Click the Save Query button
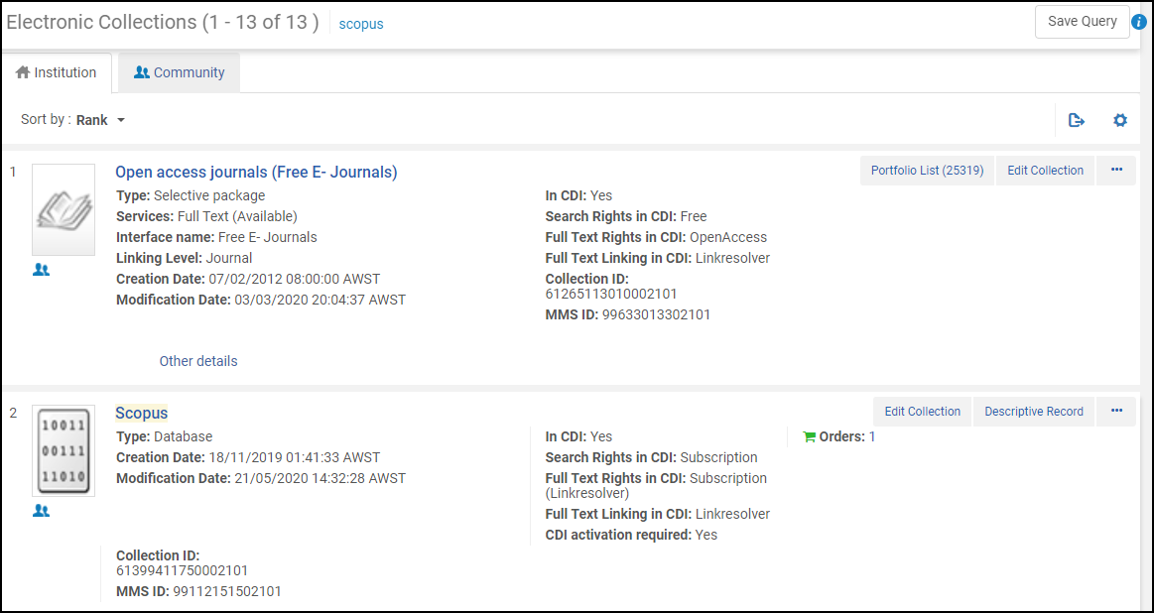 coord(1082,22)
